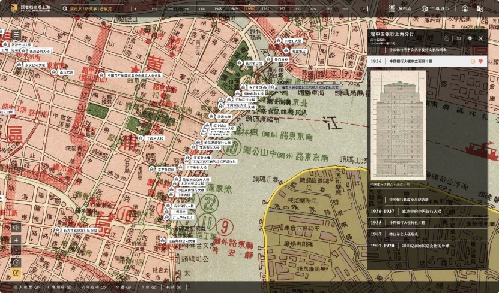Screen dimensions: 499x293
Task: Open the hamburger menu on the left sidebar
Action: (16, 35)
